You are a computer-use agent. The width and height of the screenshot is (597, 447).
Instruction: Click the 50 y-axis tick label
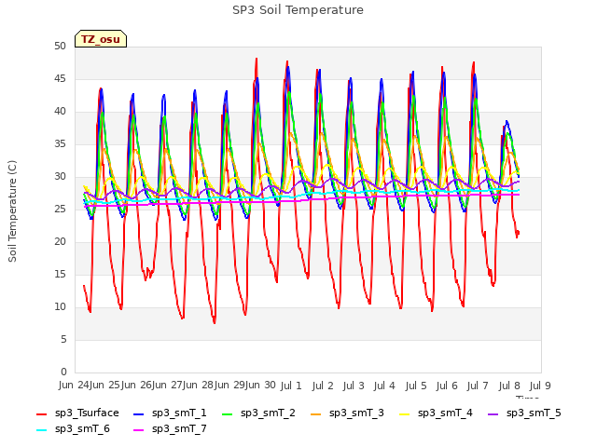click(x=60, y=46)
